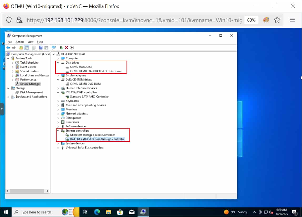Select the QEMU HARDDISK device
Viewport: 302px width, 217px height.
coord(81,67)
